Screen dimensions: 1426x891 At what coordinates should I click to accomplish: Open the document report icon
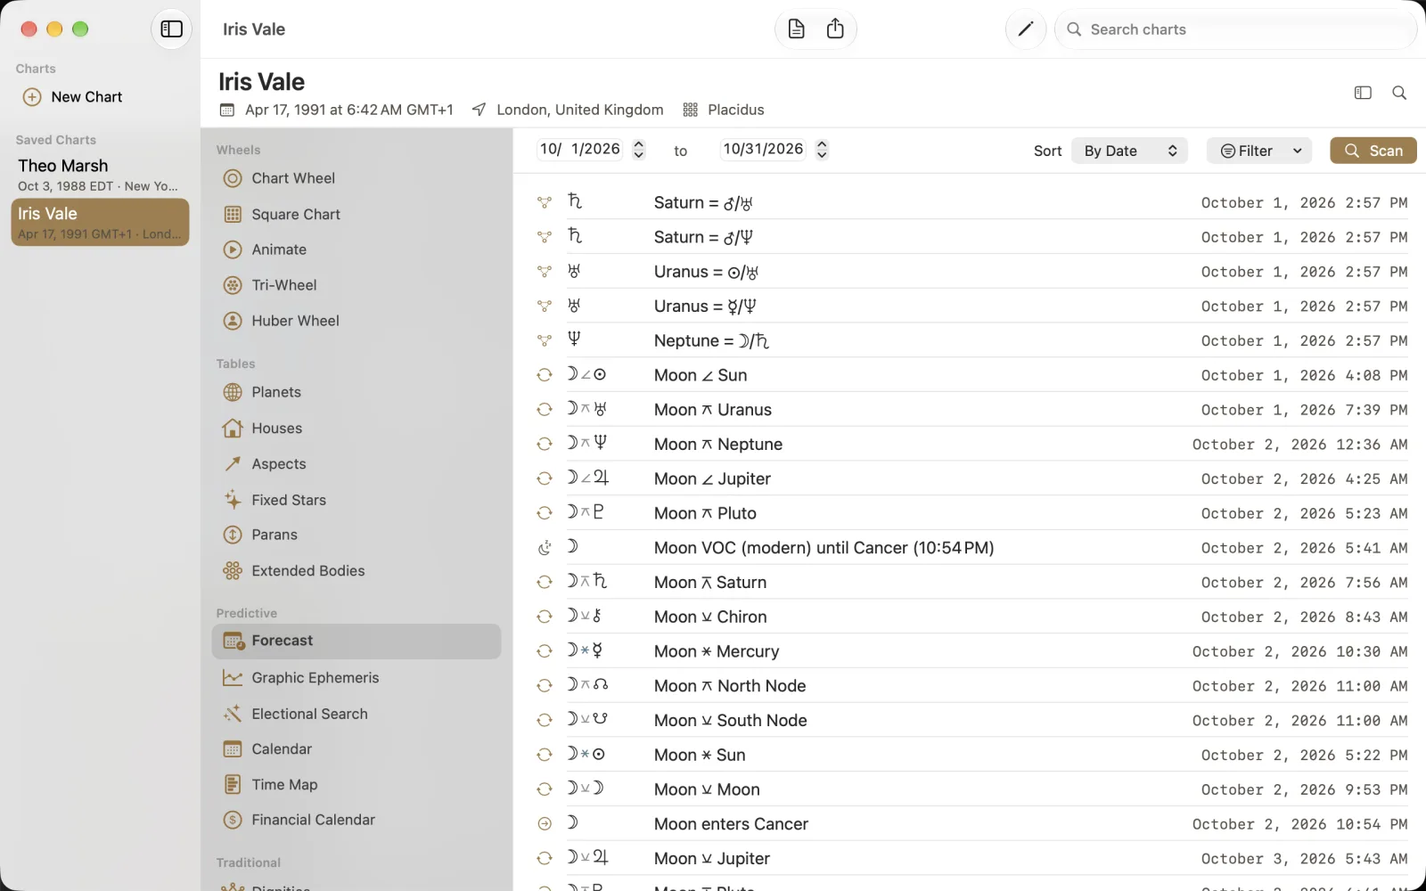click(796, 29)
